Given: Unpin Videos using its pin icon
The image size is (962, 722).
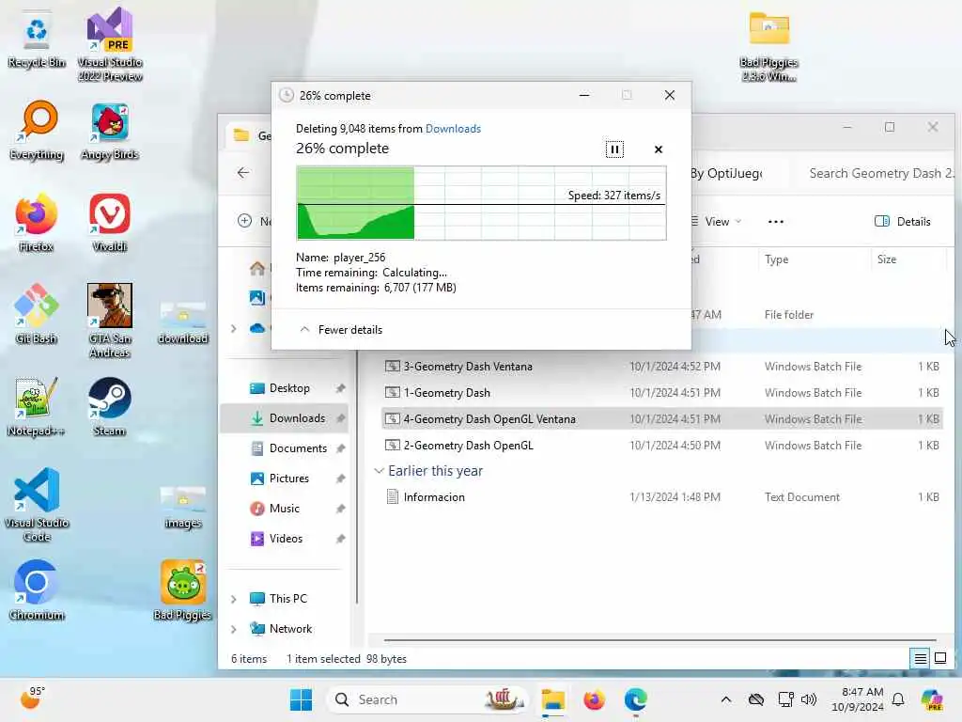Looking at the screenshot, I should (x=340, y=539).
